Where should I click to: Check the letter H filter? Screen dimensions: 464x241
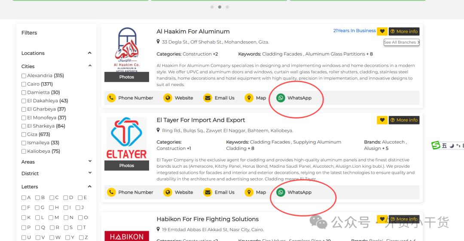pos(52,208)
